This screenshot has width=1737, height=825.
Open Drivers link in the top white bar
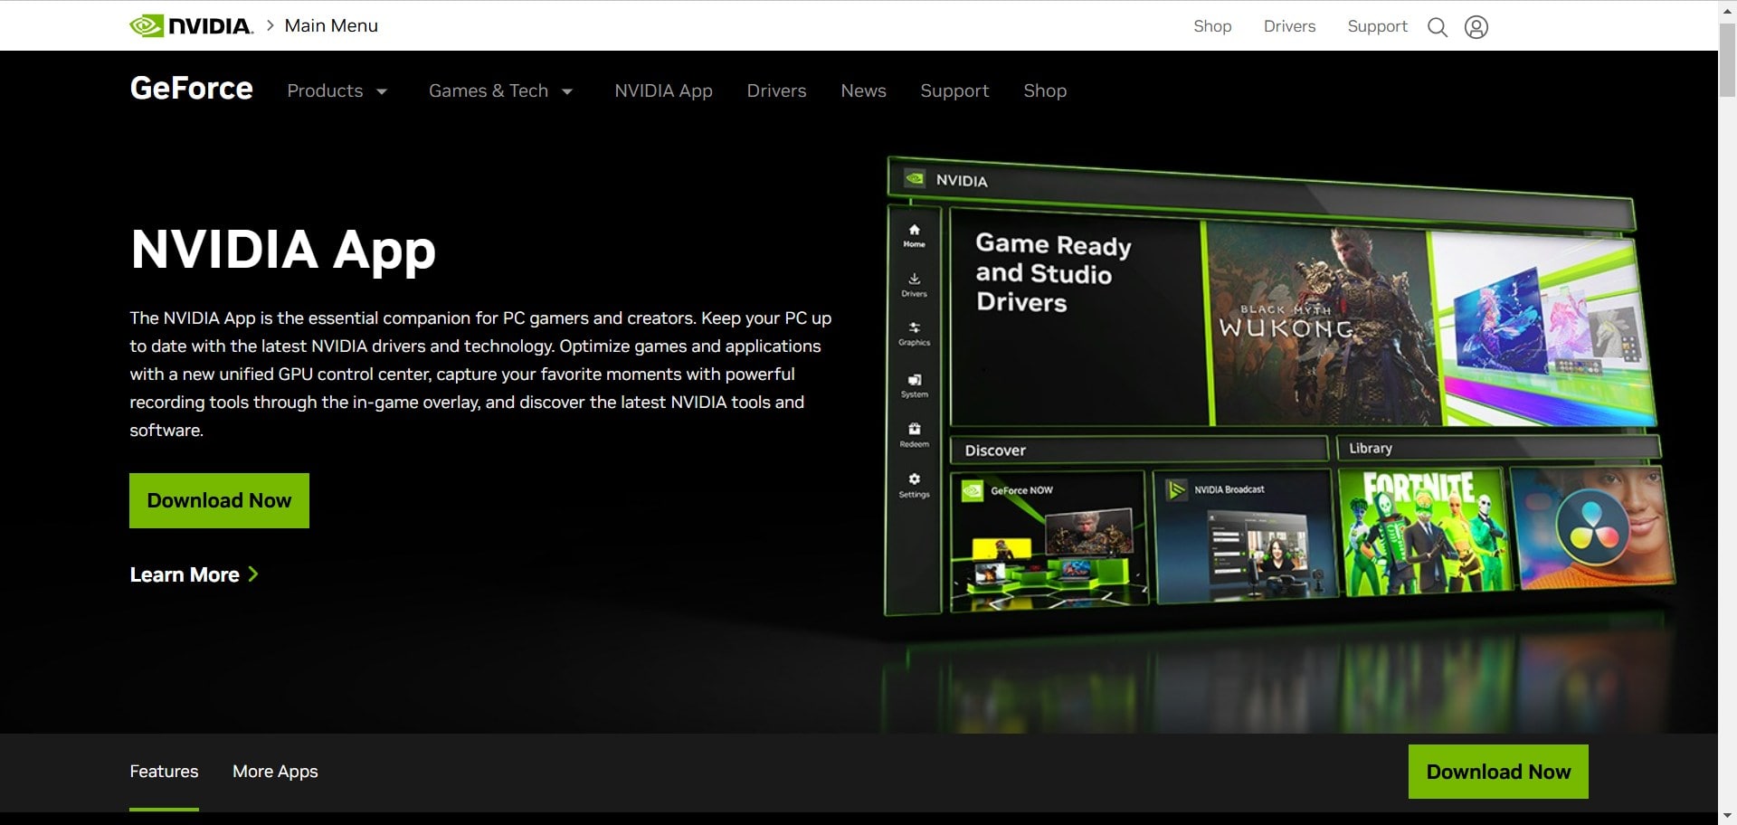tap(1289, 26)
